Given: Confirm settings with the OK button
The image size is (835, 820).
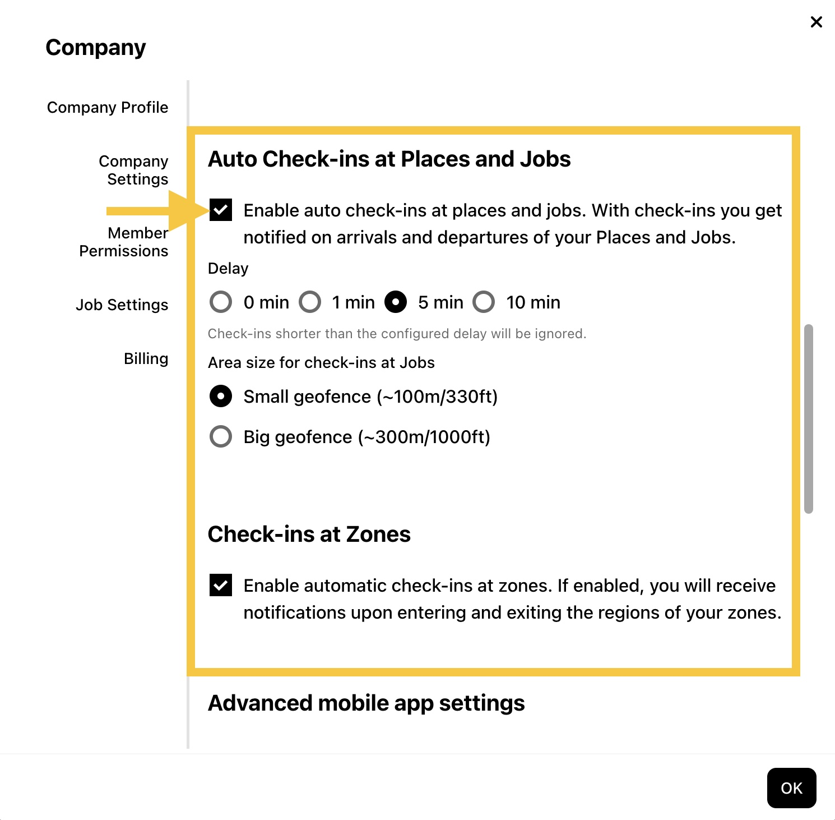Looking at the screenshot, I should [x=791, y=788].
